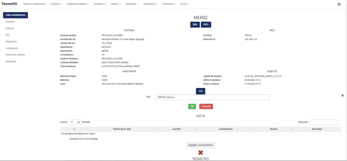Screen dimensions: 347x161
Task: Click the TAG text input field
Action: pos(212,97)
